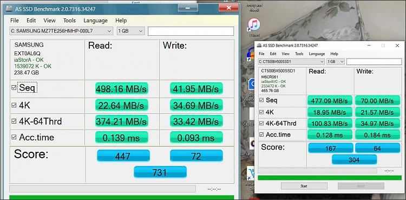406x200 pixels.
Task: Click the grey progress bar in Samsung window
Action: (102, 189)
